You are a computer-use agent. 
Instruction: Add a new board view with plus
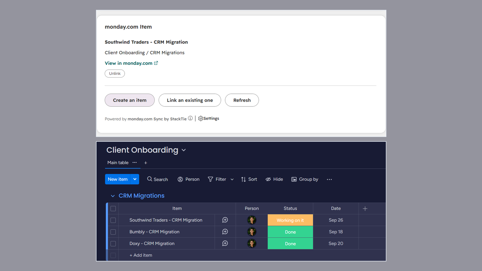pyautogui.click(x=146, y=163)
